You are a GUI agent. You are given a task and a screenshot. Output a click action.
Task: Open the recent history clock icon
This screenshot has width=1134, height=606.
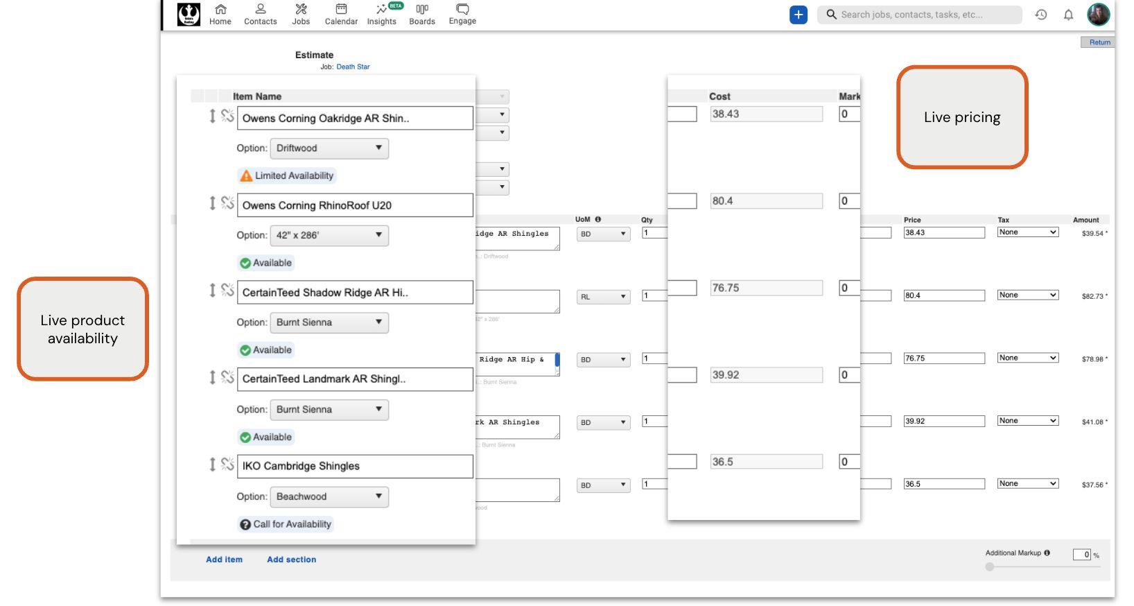(1041, 15)
